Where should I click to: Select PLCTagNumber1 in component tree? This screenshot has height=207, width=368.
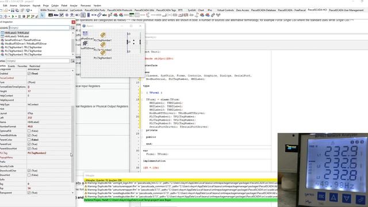(23, 47)
